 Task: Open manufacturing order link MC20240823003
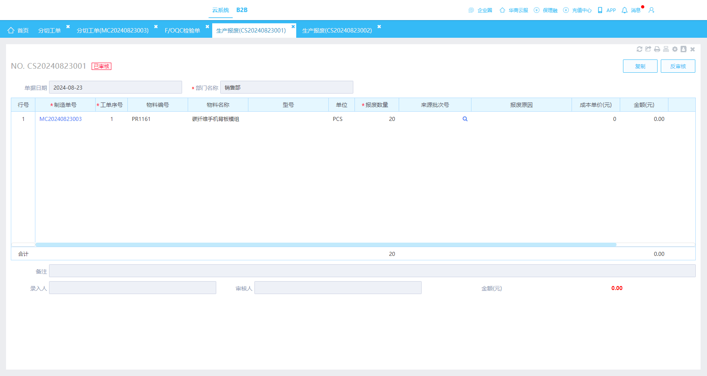[x=61, y=119]
